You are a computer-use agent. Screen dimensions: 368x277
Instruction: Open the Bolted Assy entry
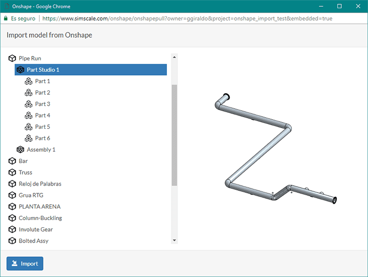[x=34, y=241]
